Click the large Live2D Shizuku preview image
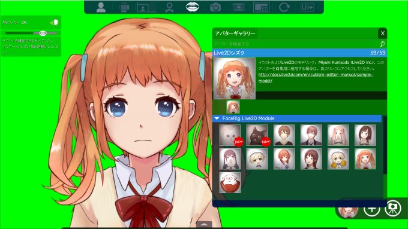The image size is (408, 229). [235, 78]
